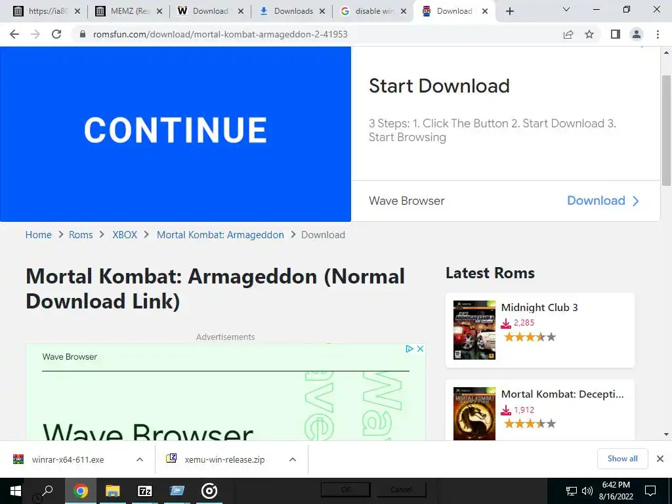Expand options for winrar-x64-611.exe
Screen dimensions: 672x504
139,459
